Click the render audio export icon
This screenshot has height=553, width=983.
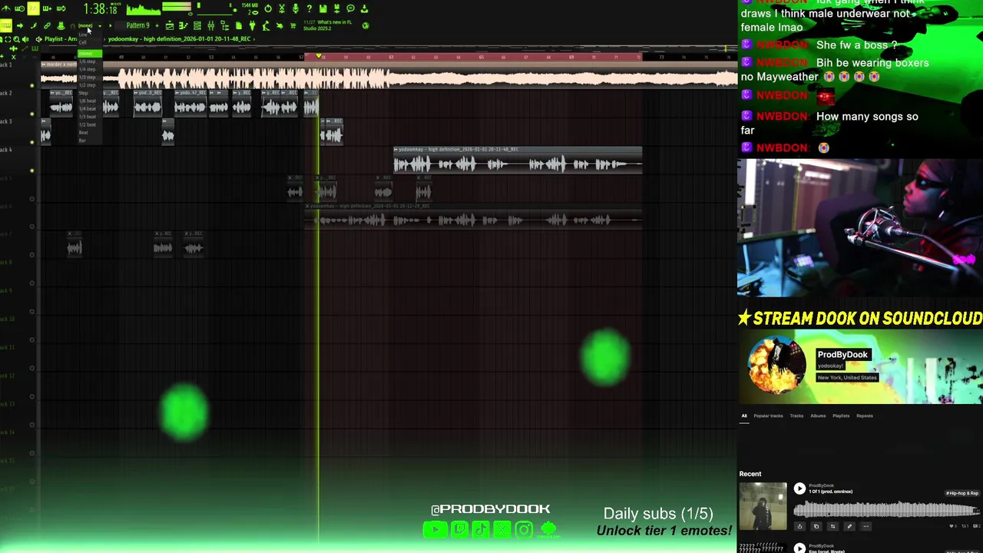click(336, 8)
